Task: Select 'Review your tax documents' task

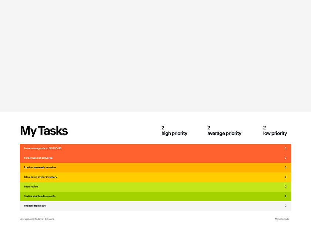Action: (155, 196)
